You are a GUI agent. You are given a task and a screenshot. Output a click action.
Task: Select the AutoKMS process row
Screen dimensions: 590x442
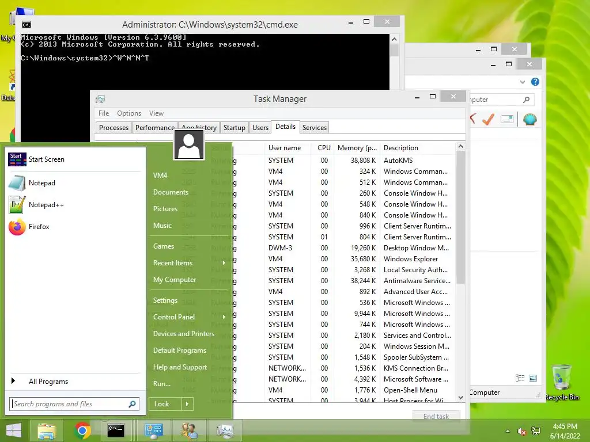point(345,161)
